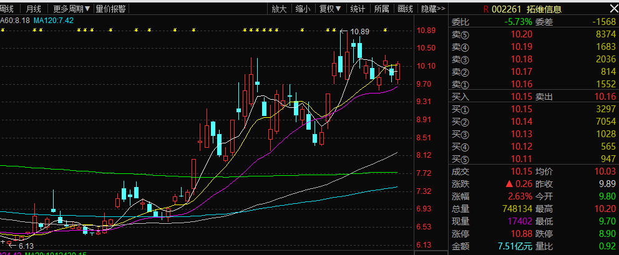Viewport: 619px width, 255px height.
Task: Select the 卖④ price 10.19
Action: 522,47
